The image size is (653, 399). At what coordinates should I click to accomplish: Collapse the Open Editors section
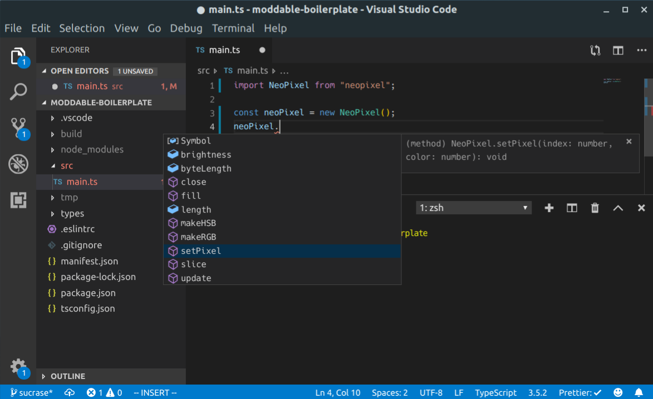click(44, 71)
